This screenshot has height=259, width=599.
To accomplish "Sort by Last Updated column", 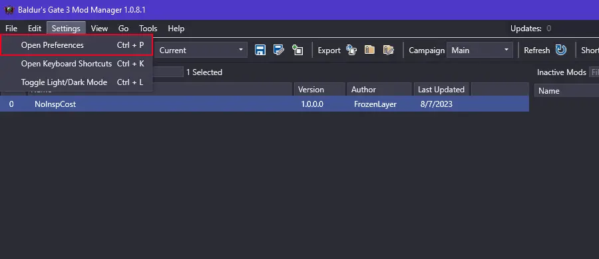I will click(x=442, y=90).
